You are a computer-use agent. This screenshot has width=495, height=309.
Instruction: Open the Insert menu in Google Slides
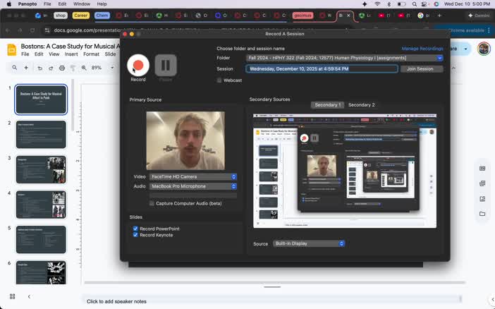tap(71, 54)
